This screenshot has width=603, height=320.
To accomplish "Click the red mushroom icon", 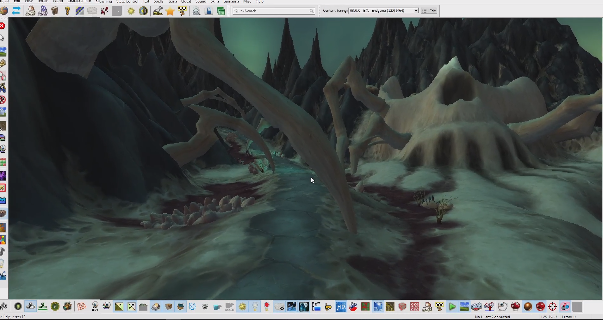I will click(515, 306).
